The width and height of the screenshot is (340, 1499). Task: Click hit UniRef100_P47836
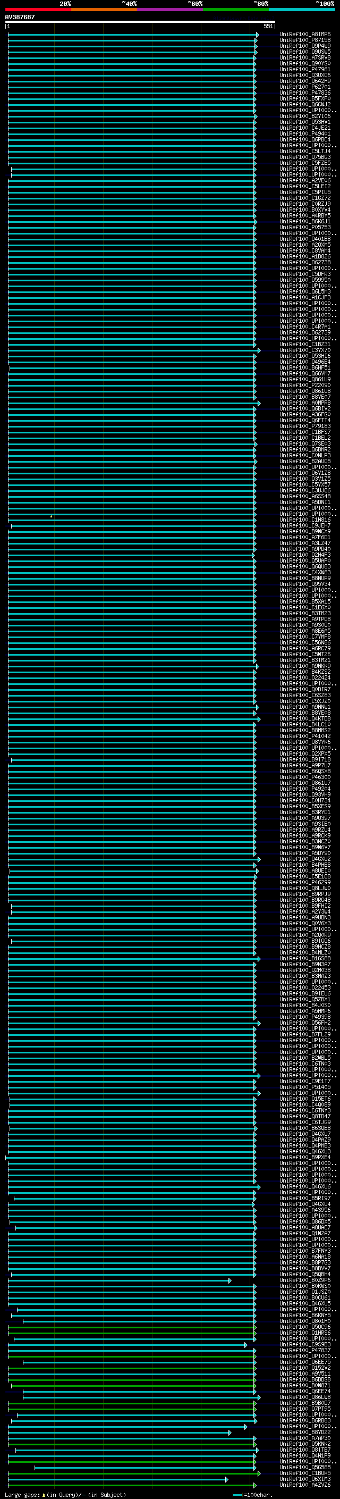coord(304,93)
